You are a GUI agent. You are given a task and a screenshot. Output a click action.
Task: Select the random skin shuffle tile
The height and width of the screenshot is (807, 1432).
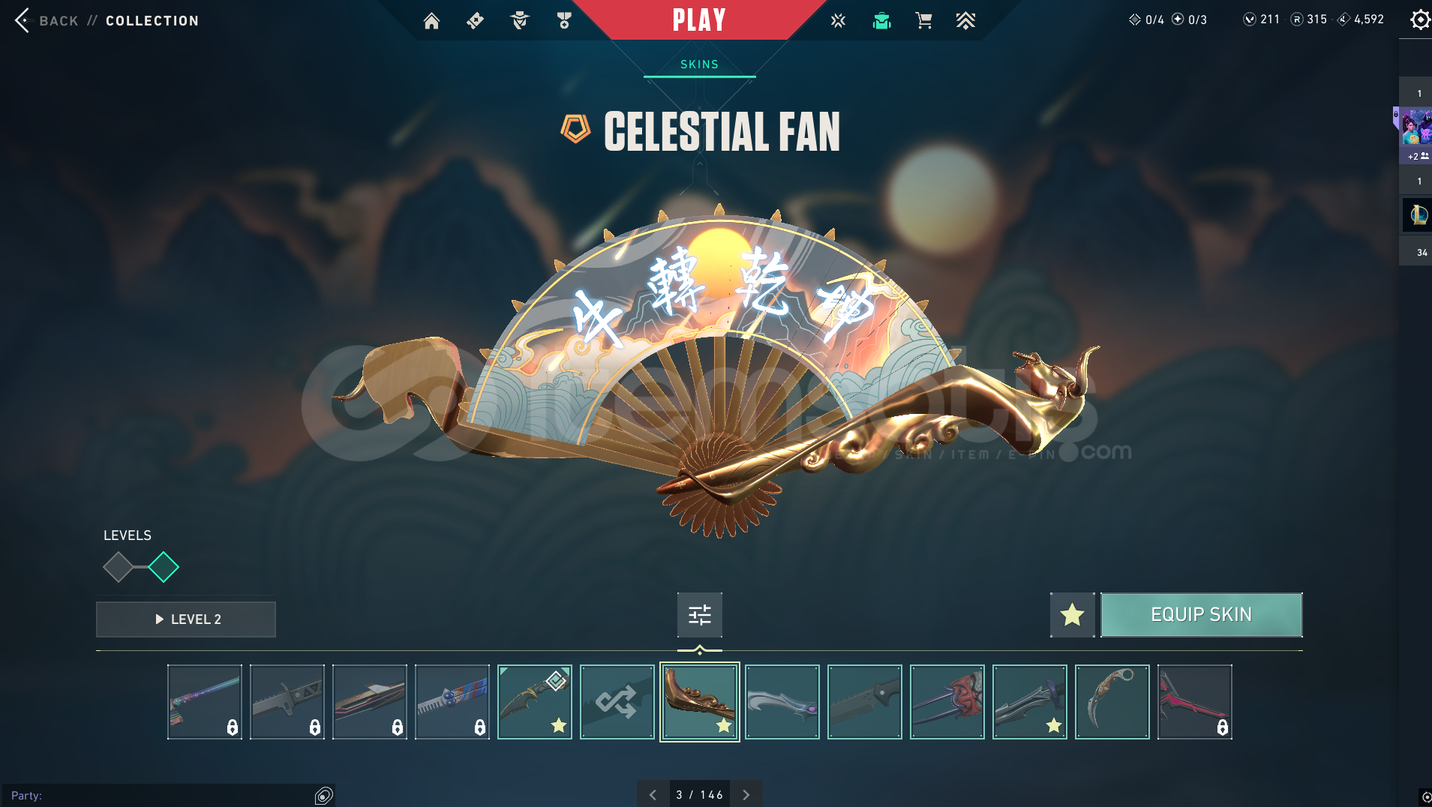pyautogui.click(x=617, y=702)
